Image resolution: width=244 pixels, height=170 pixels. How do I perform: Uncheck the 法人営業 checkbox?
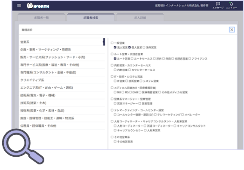coord(115,47)
